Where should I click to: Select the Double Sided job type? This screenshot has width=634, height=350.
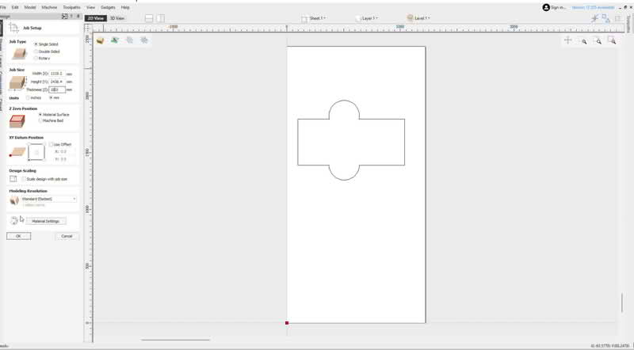(36, 51)
